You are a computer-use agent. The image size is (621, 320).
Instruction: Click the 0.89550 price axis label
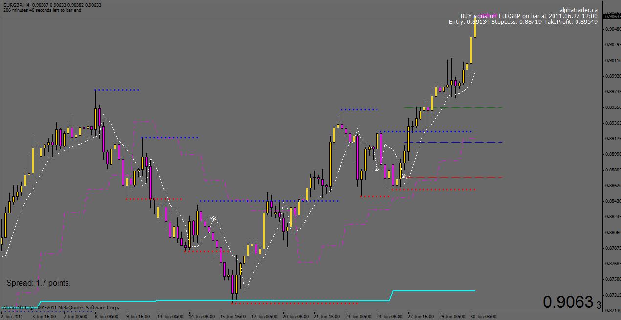[x=613, y=107]
